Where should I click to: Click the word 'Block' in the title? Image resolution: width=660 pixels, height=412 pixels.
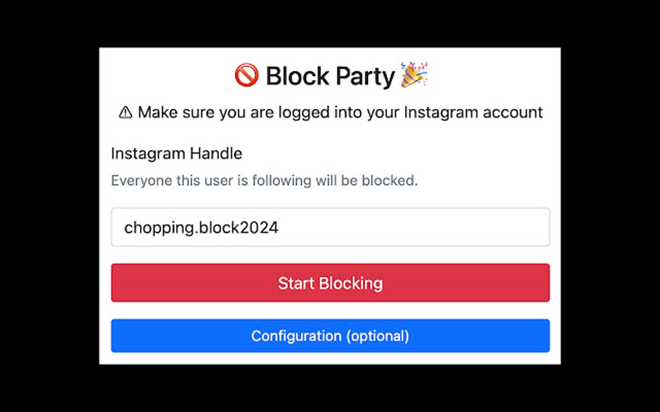(x=297, y=76)
